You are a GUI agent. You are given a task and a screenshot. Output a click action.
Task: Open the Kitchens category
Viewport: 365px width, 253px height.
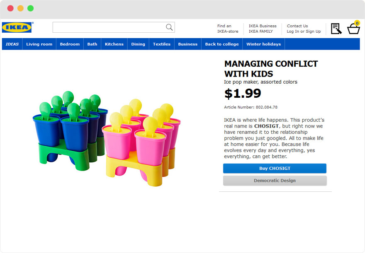pyautogui.click(x=114, y=44)
